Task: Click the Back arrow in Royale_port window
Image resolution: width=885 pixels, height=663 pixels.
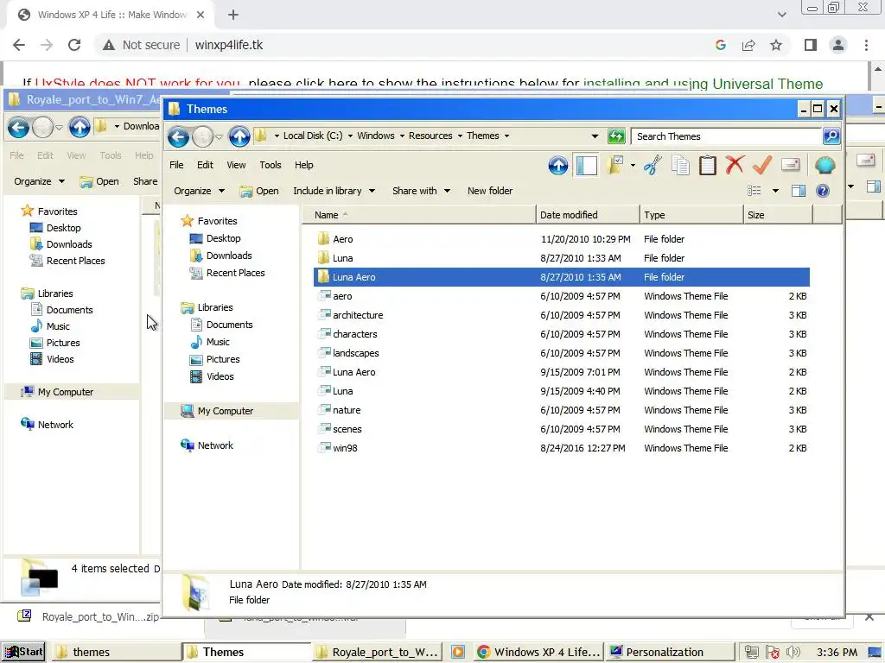Action: click(18, 128)
